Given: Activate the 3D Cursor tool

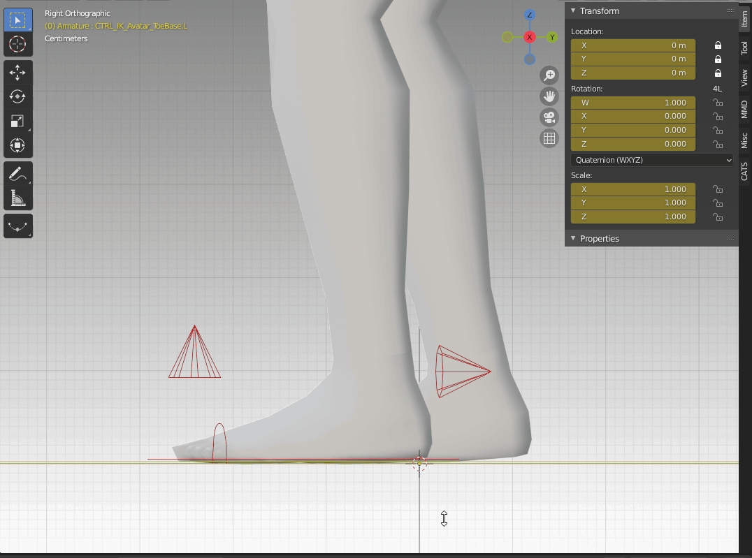Looking at the screenshot, I should coord(17,44).
